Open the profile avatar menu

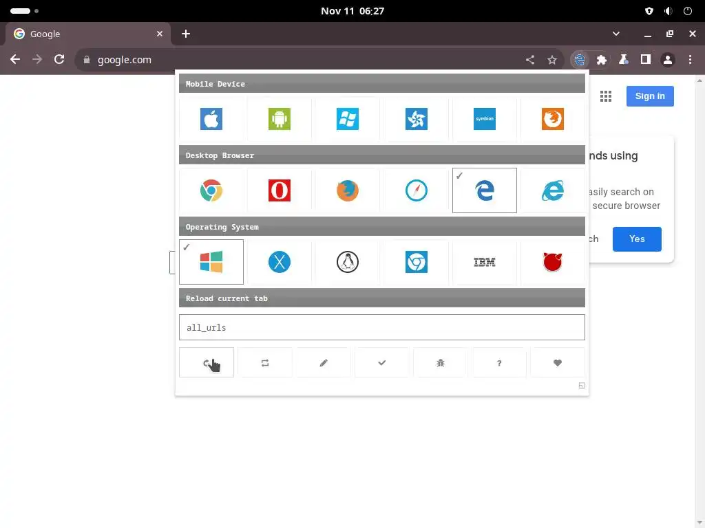668,60
